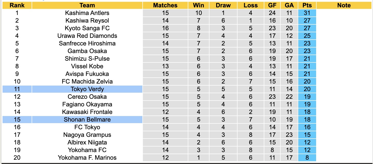Open the Kashima Antlers team name

tap(87, 13)
